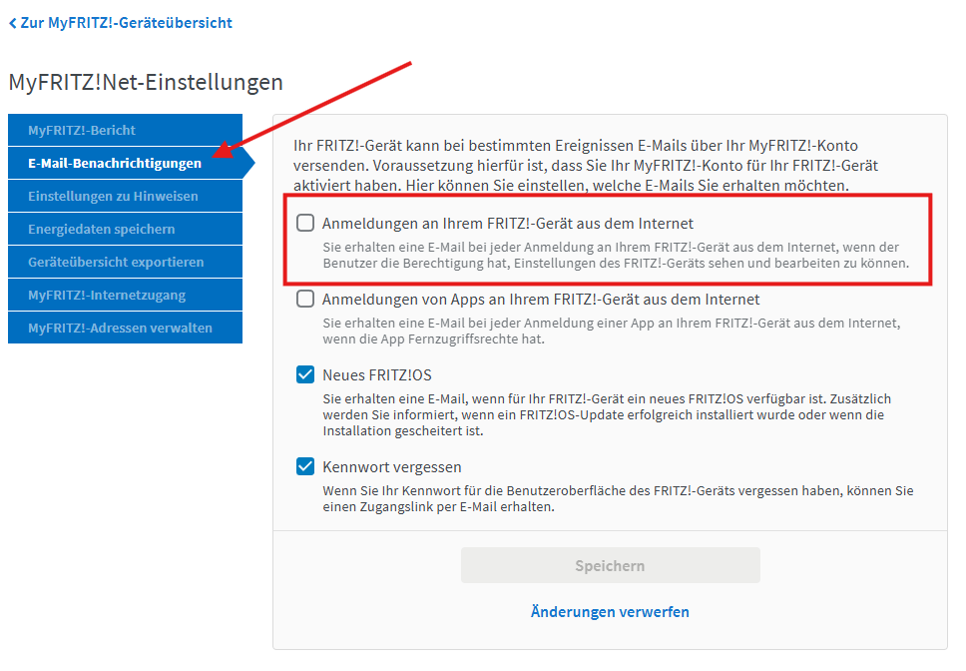This screenshot has width=966, height=671.
Task: Click the MyFRITZ!Net-Einstellungen page heading
Action: pyautogui.click(x=146, y=82)
